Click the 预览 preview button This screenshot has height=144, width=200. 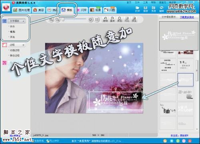click(134, 20)
